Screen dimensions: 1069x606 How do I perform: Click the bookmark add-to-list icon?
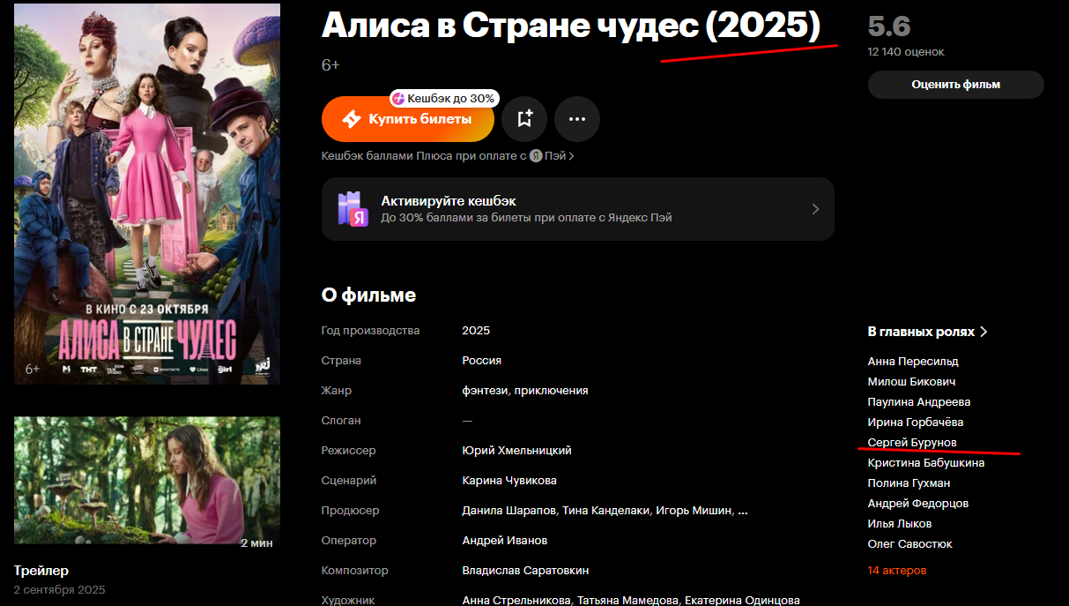coord(524,119)
